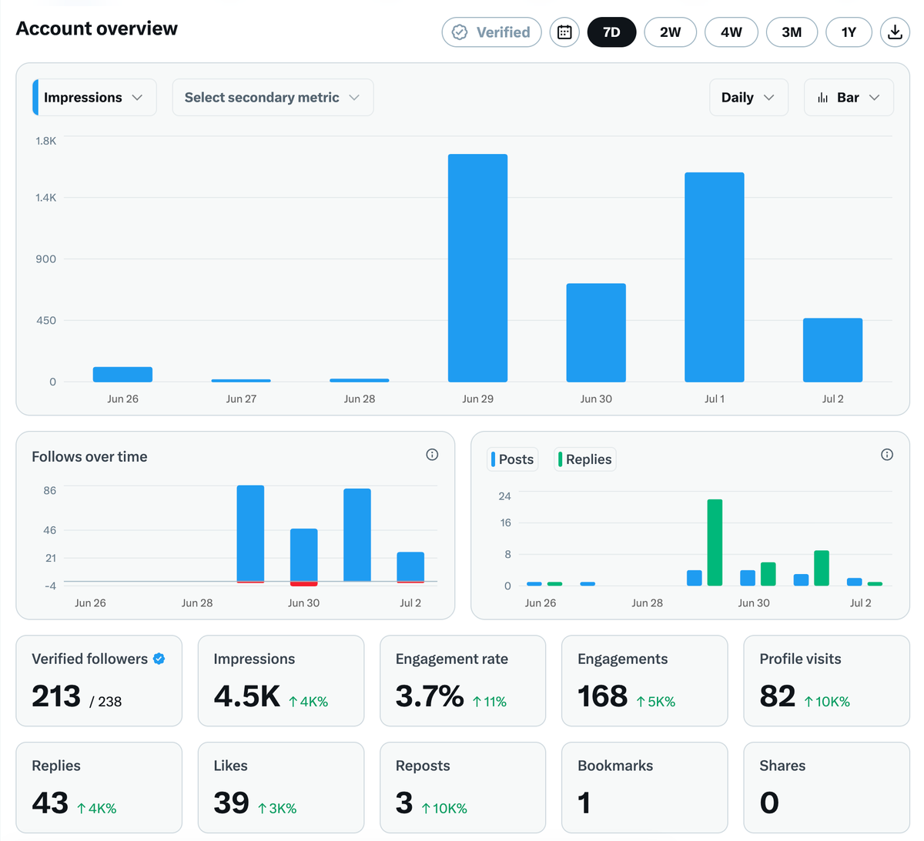Click the Verified badge button
Viewport: 924px width, 841px height.
(491, 32)
